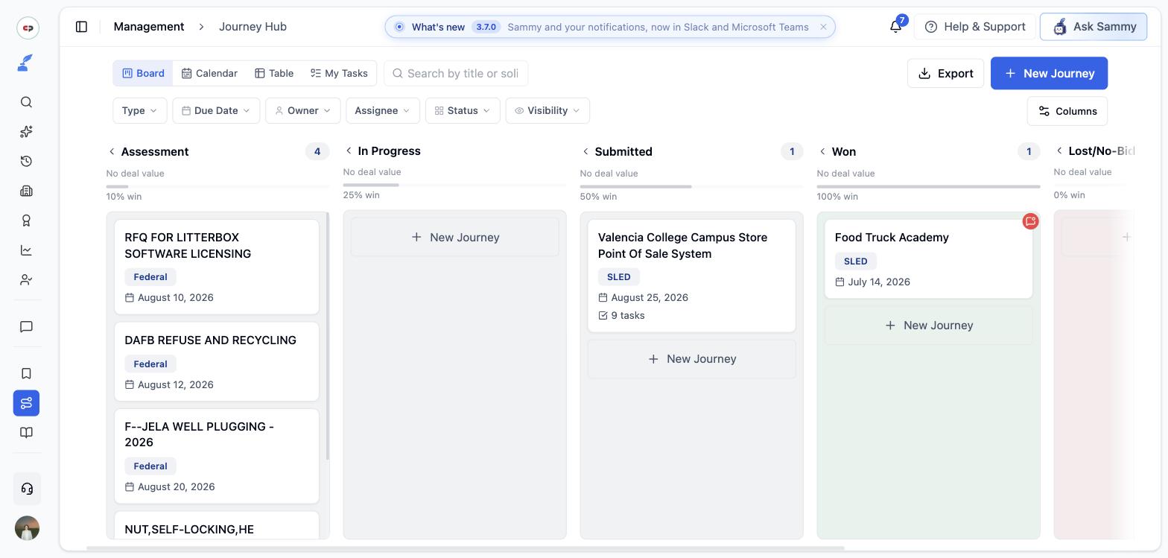This screenshot has height=558, width=1168.
Task: Click the Journey Hub breadcrumb
Action: click(253, 27)
